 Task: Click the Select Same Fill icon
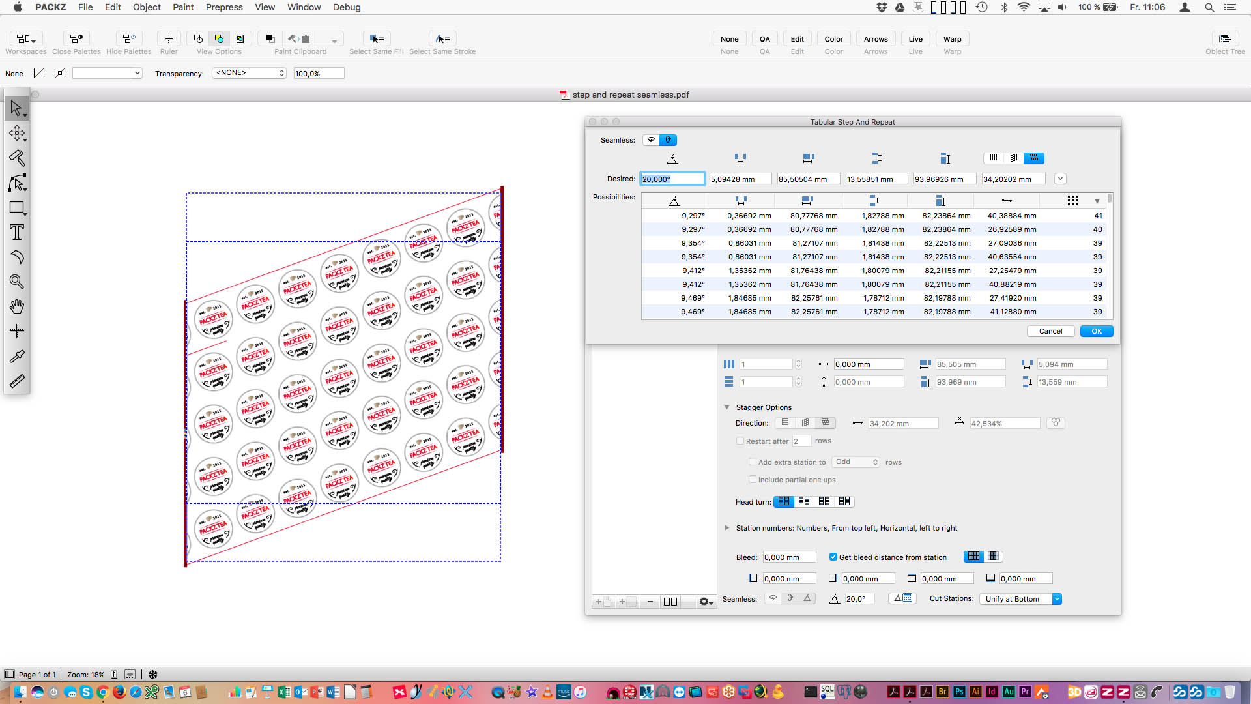tap(376, 39)
